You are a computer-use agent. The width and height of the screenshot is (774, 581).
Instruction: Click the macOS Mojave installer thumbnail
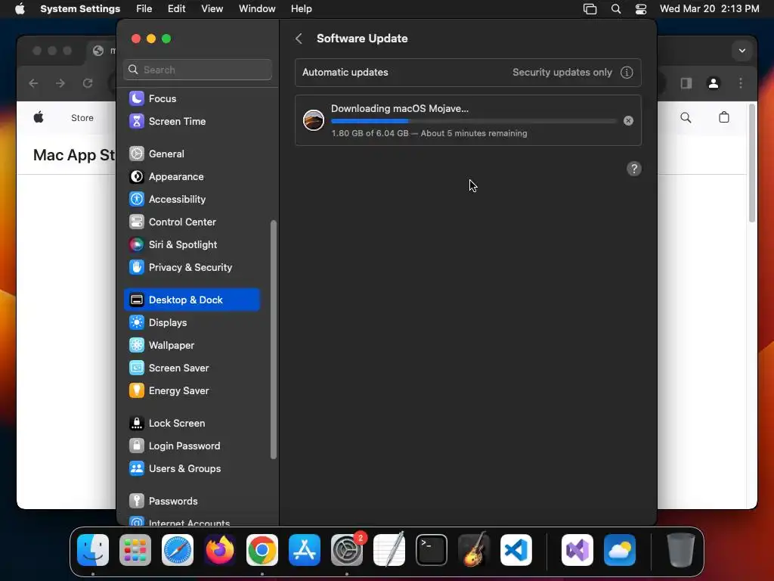pos(314,120)
